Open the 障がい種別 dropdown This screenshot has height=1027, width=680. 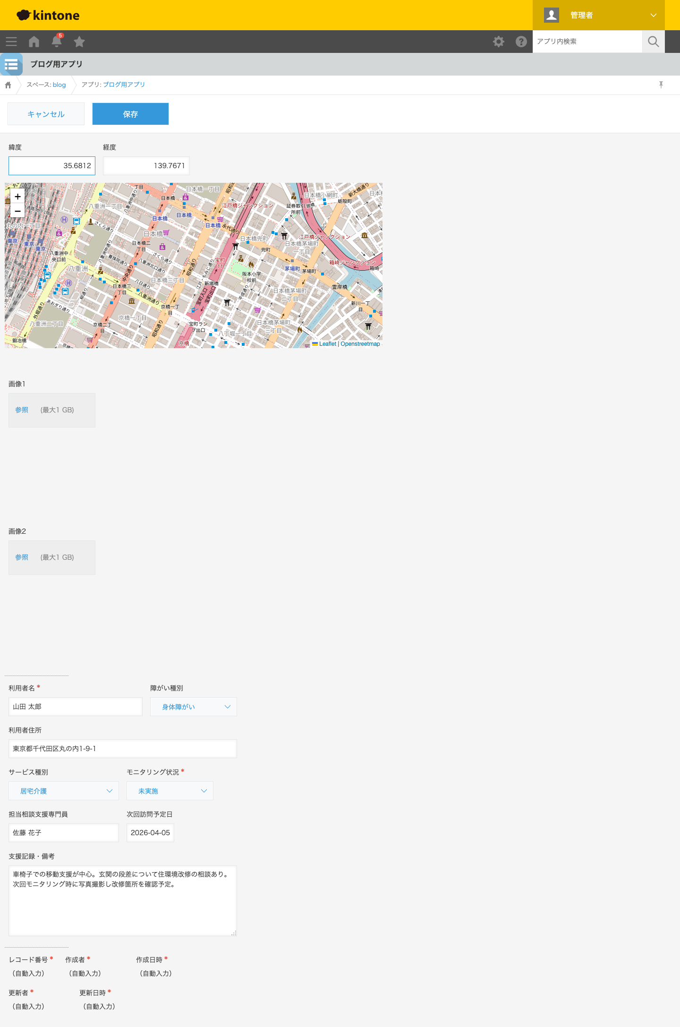click(x=194, y=707)
